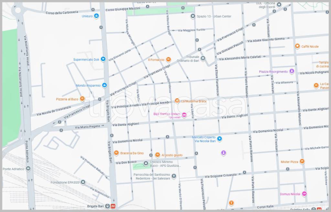Screen dimensions: 331x212
Task: Click the Corso Giuseppe Mazzini street label
Action: [123, 9]
